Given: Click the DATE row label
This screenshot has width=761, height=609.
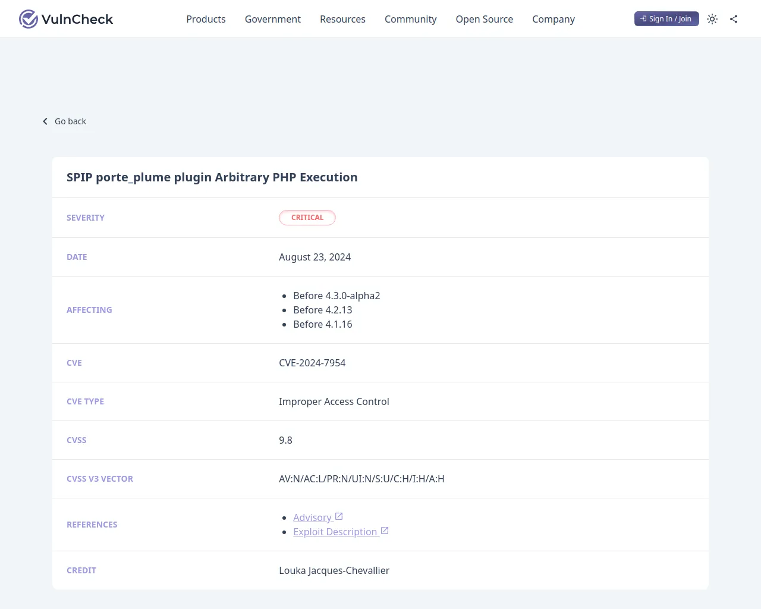Looking at the screenshot, I should point(77,257).
